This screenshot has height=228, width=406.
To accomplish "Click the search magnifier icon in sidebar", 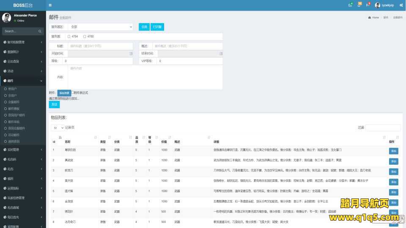I will coord(40,31).
